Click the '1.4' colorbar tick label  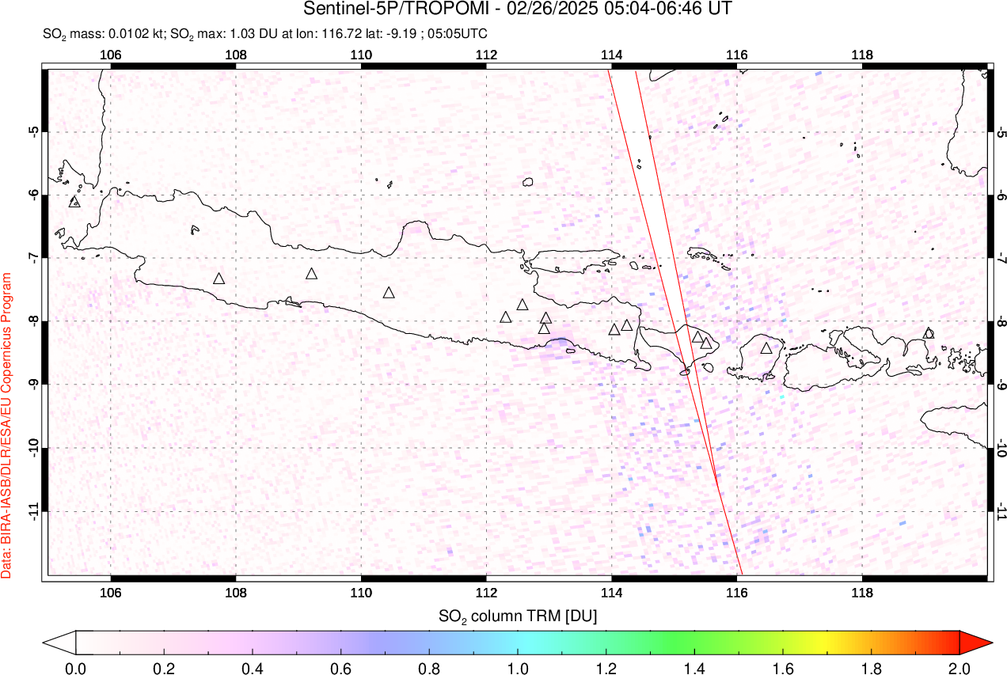[x=694, y=668]
